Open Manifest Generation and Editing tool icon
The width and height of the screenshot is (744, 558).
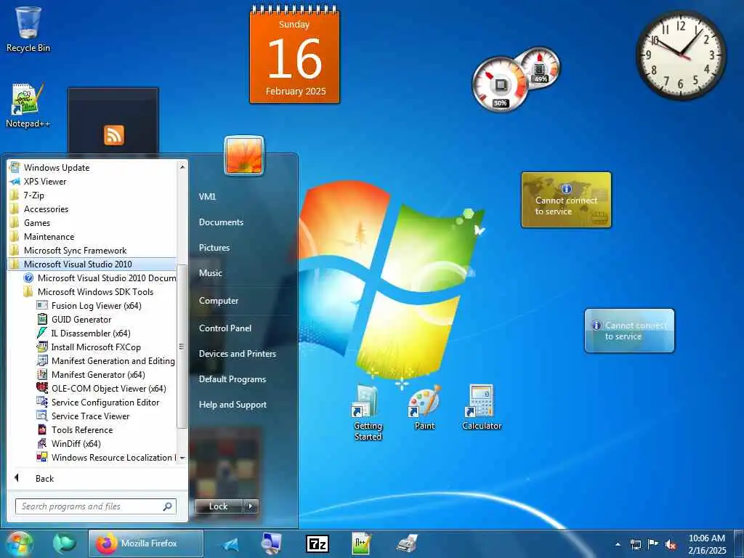click(42, 360)
